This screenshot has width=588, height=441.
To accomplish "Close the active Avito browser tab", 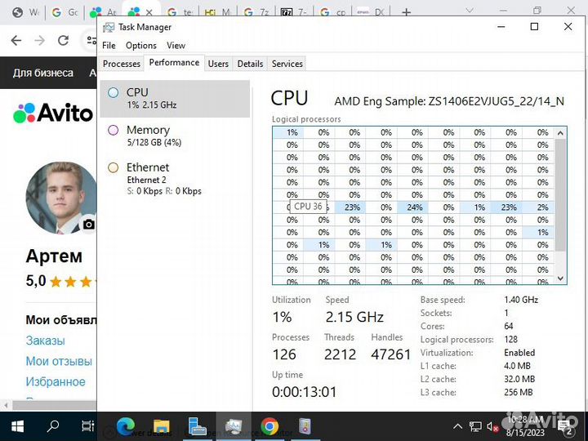I will 149,13.
